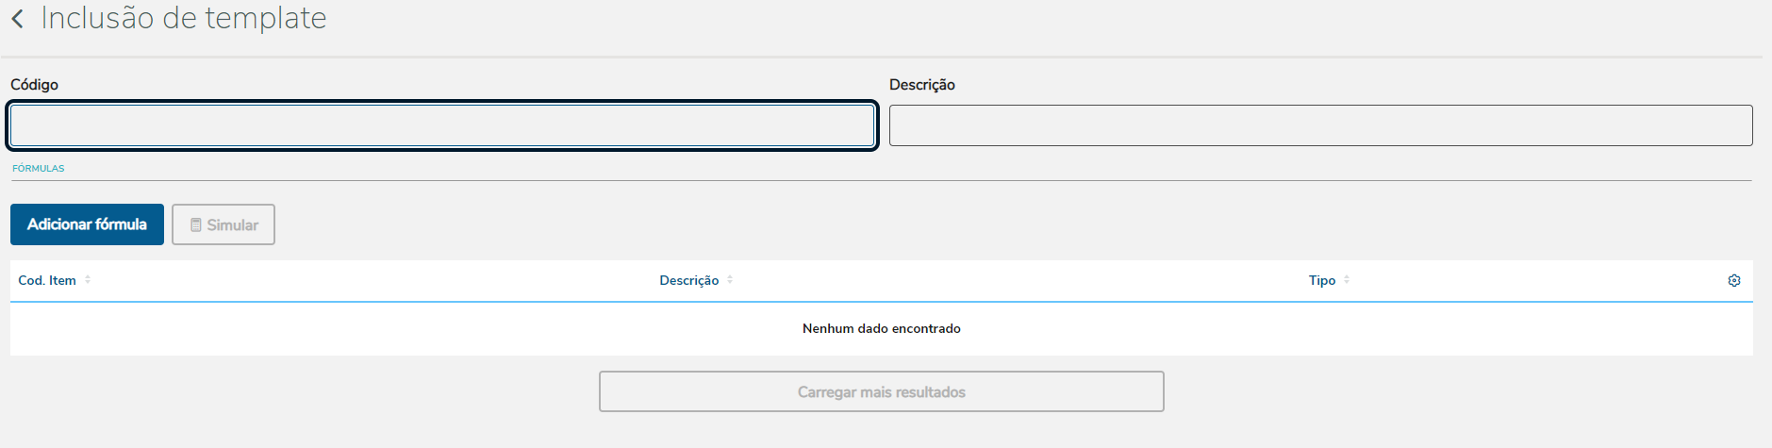The width and height of the screenshot is (1772, 448).
Task: Click the back arrow beside Inclusão de template
Action: pos(17,18)
